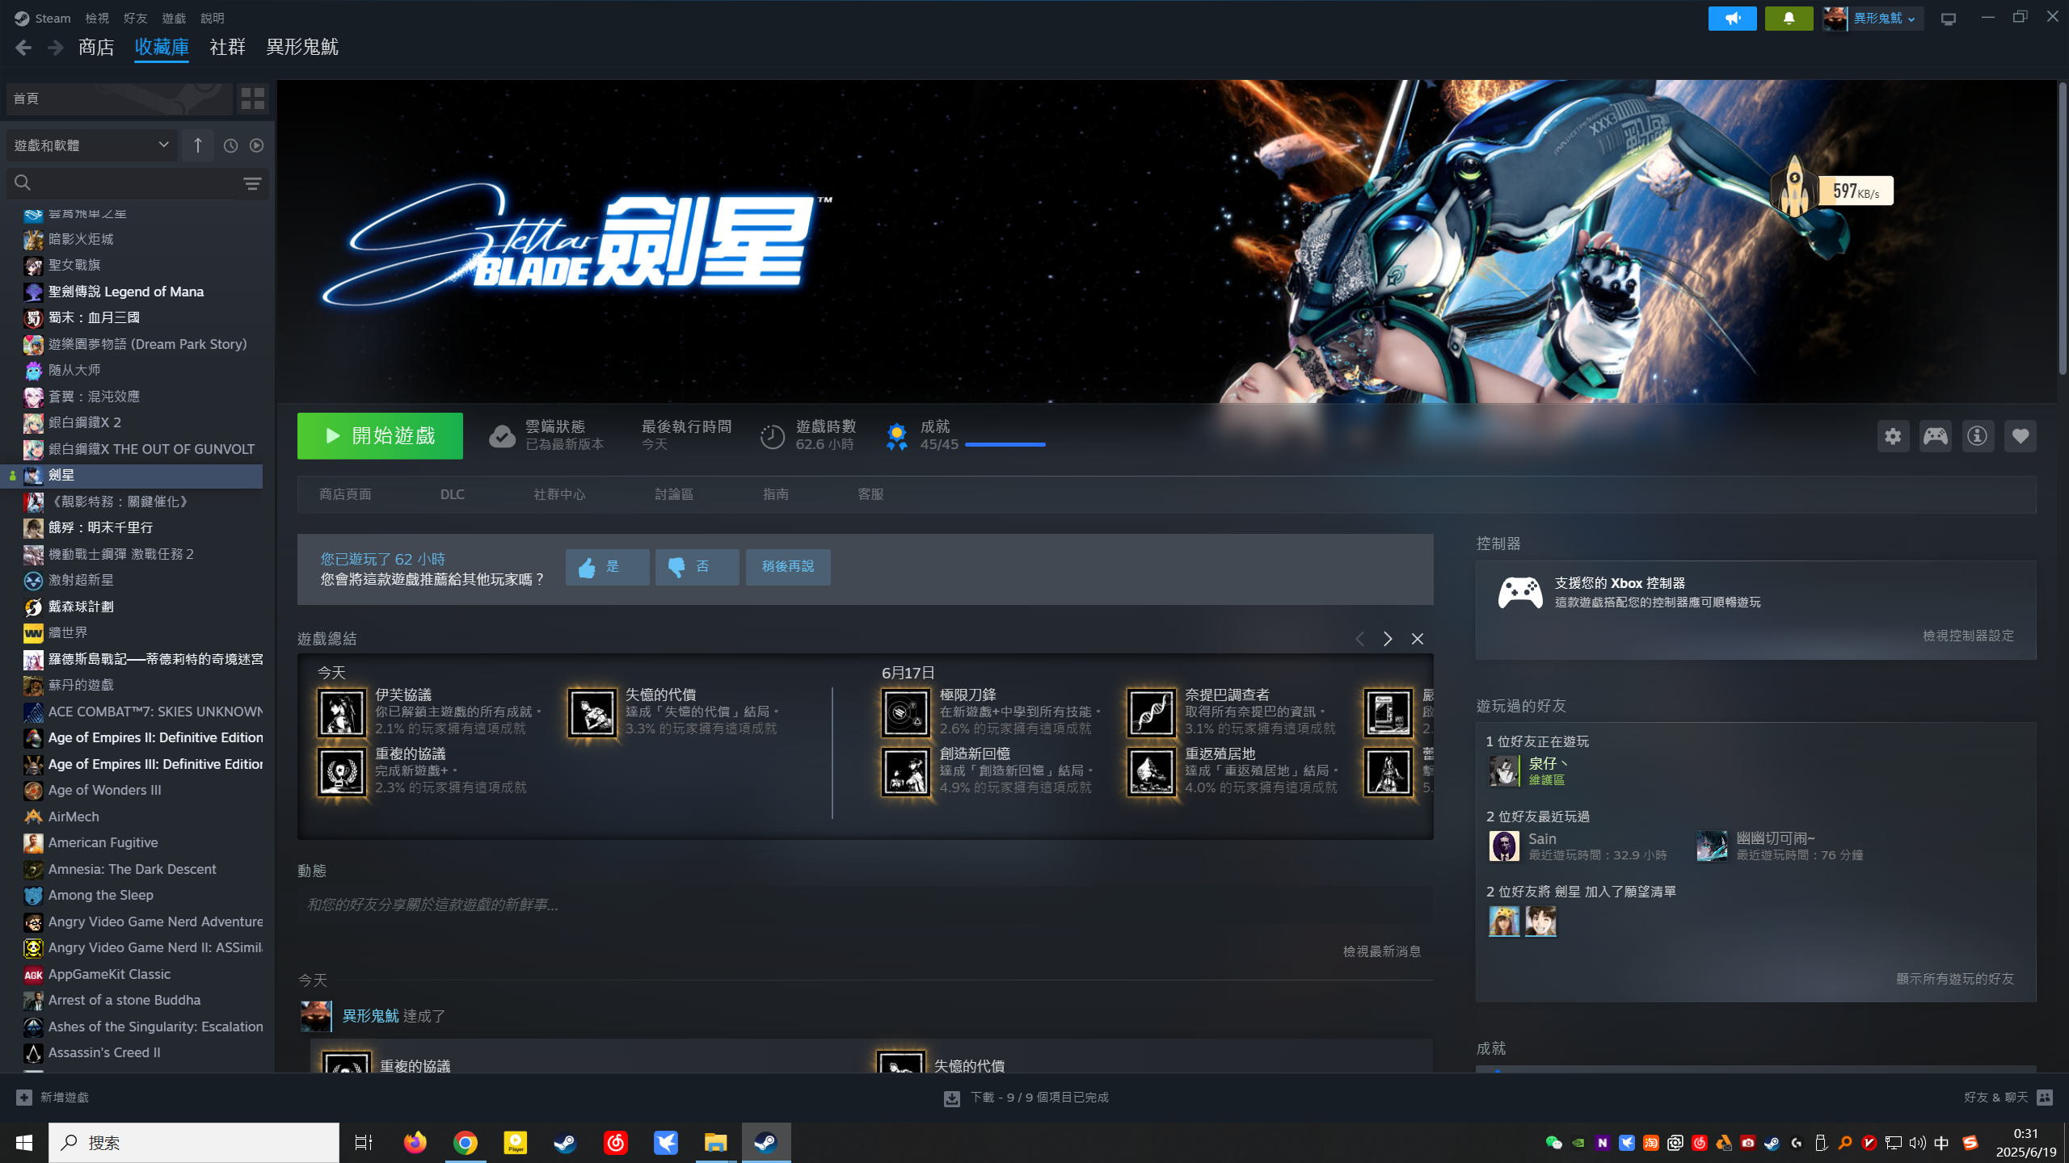Open Chrome from the taskbar

pyautogui.click(x=465, y=1143)
